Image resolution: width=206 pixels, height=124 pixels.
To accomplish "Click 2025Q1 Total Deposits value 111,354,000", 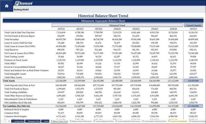I will [x=193, y=85].
